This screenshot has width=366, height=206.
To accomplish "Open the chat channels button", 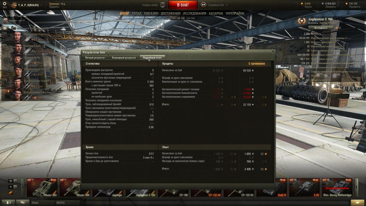I will 23,202.
